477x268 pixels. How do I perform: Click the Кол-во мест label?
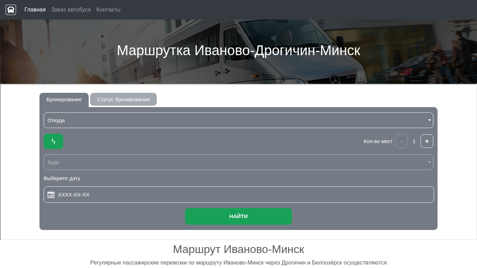[x=378, y=141]
